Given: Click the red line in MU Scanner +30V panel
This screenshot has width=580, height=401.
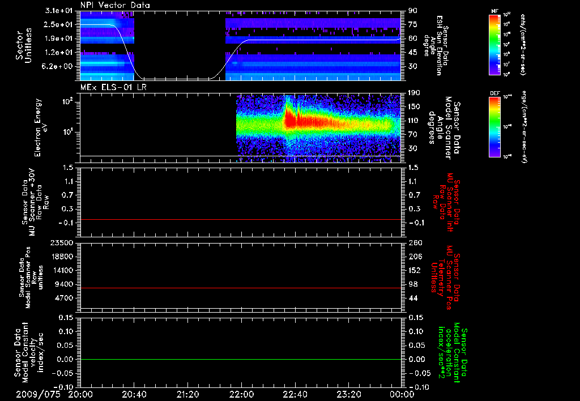Looking at the screenshot, I should click(x=241, y=219).
